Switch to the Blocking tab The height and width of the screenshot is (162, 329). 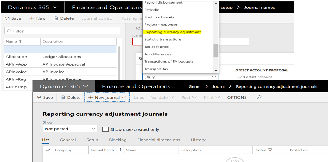coord(118,140)
